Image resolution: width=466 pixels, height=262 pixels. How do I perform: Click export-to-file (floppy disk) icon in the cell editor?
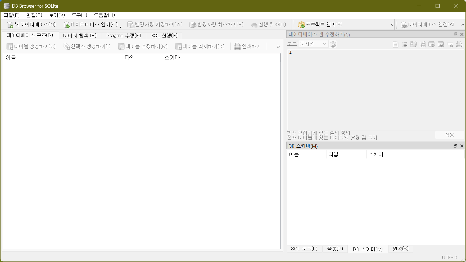click(x=423, y=44)
